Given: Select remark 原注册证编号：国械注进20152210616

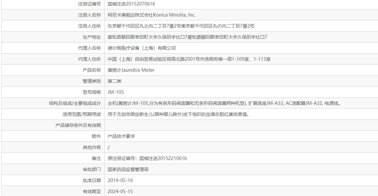Looking at the screenshot, I should [x=147, y=159].
